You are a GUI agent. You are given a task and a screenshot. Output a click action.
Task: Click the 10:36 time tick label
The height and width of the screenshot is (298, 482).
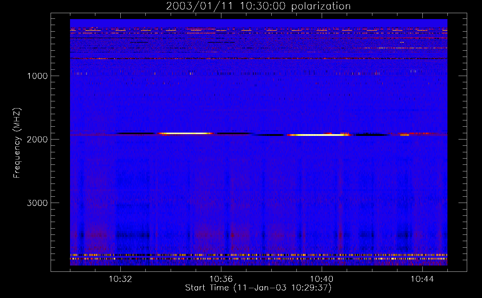pos(221,279)
